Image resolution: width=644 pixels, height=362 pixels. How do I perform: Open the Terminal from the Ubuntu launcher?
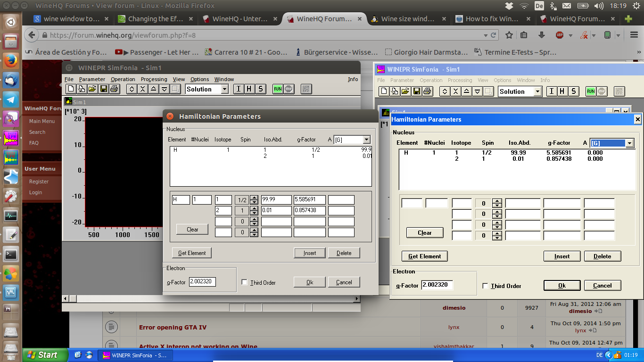coord(11,255)
